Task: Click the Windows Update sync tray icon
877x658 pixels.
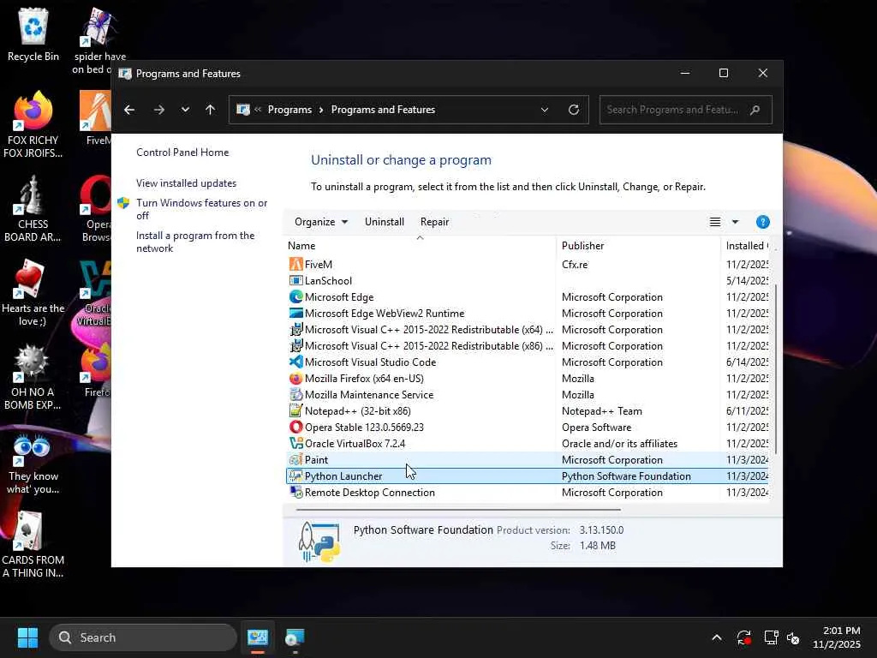Action: [744, 637]
